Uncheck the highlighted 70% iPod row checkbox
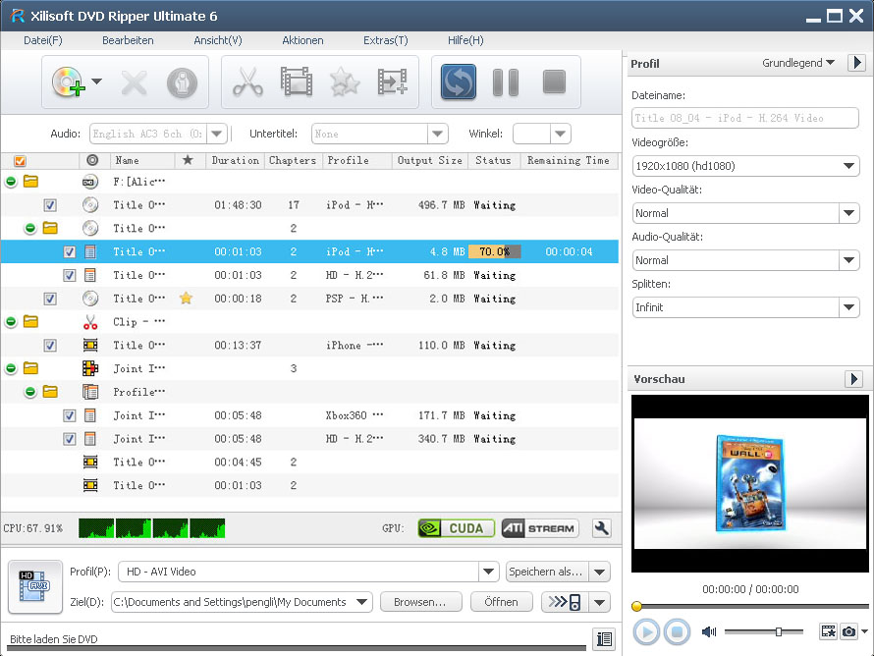Image resolution: width=874 pixels, height=656 pixels. coord(69,252)
